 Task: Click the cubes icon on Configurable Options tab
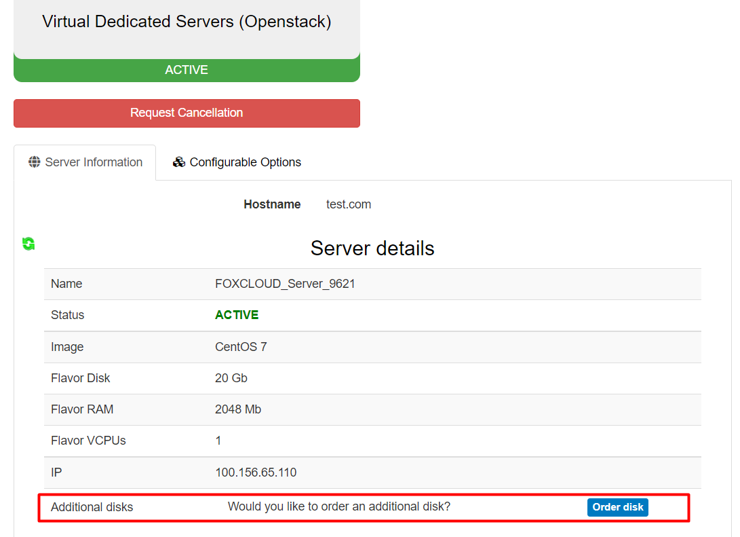[x=179, y=162]
